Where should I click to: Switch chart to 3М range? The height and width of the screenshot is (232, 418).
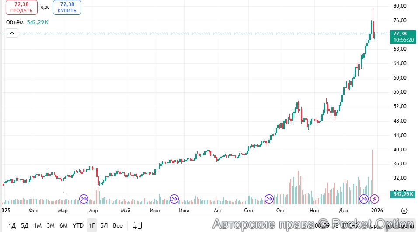(x=51, y=225)
